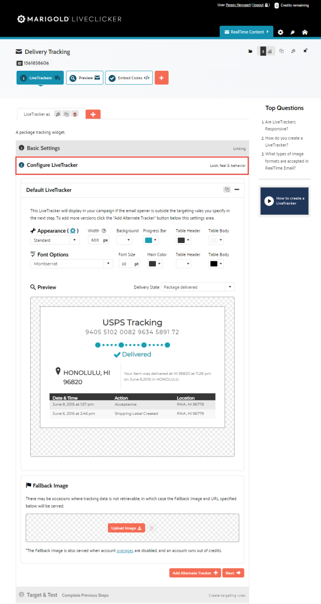The image size is (321, 604).
Task: Click the lock icon for campaign
Action: click(305, 51)
